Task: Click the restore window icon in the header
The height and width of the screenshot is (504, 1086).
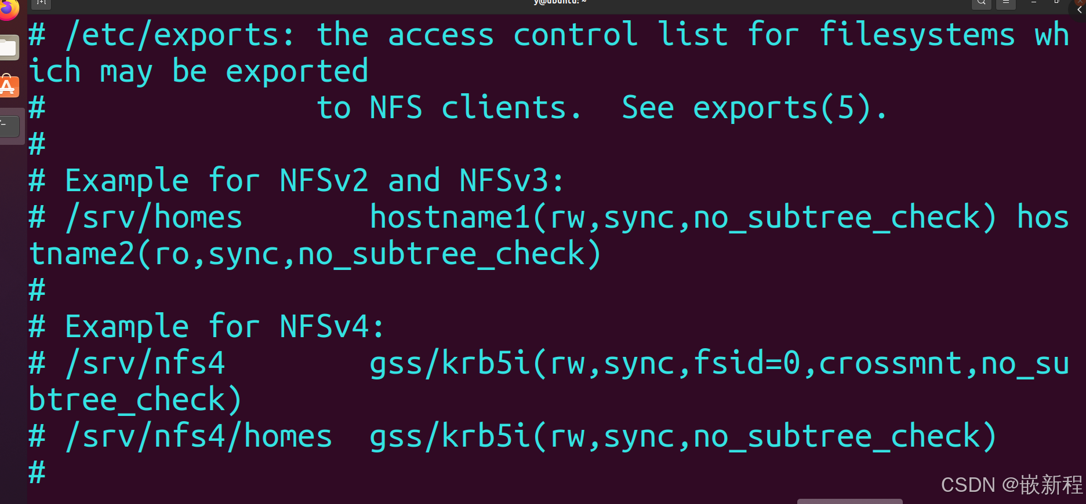Action: (1056, 2)
